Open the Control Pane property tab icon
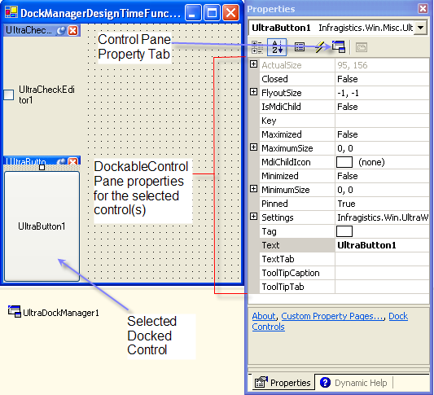Image resolution: width=434 pixels, height=395 pixels. (339, 46)
